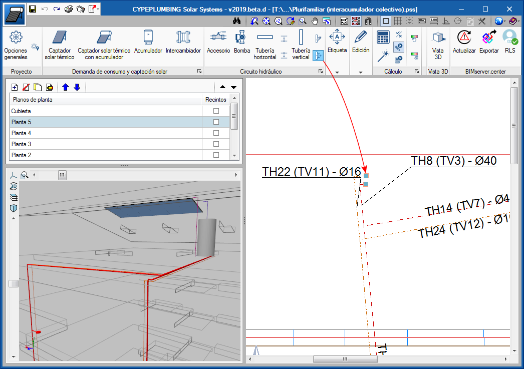Redo the last undone action

pos(57,9)
